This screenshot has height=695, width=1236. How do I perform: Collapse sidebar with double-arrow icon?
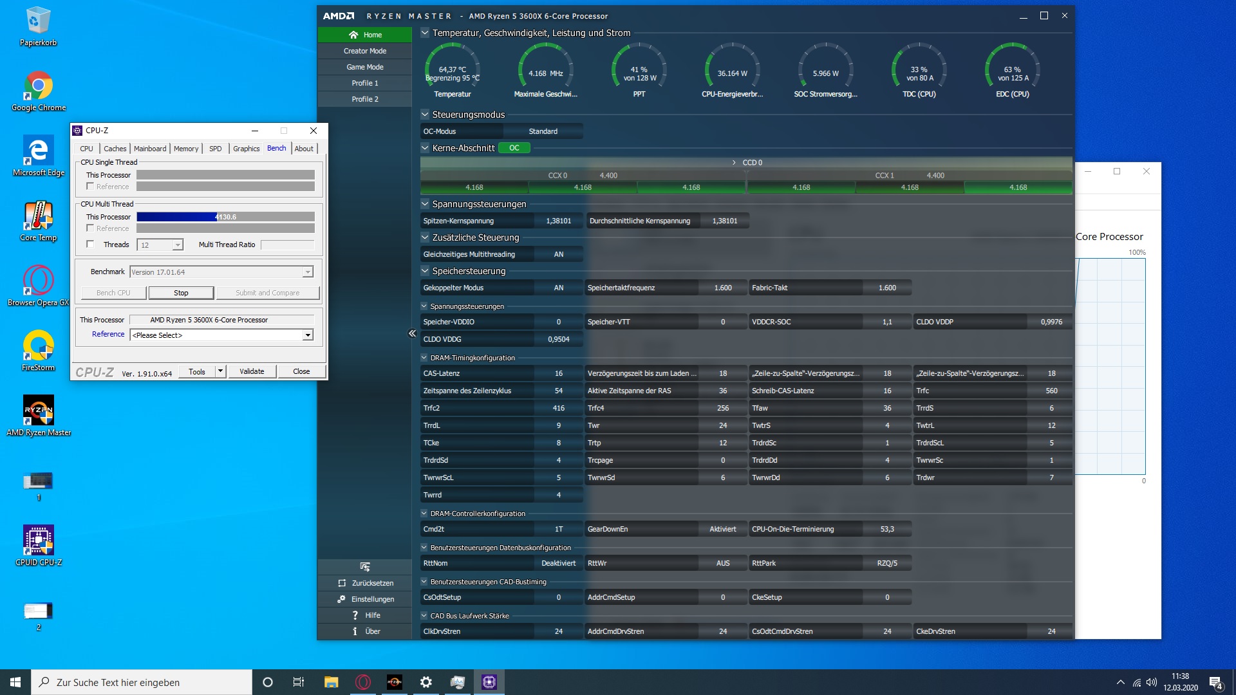click(x=412, y=333)
